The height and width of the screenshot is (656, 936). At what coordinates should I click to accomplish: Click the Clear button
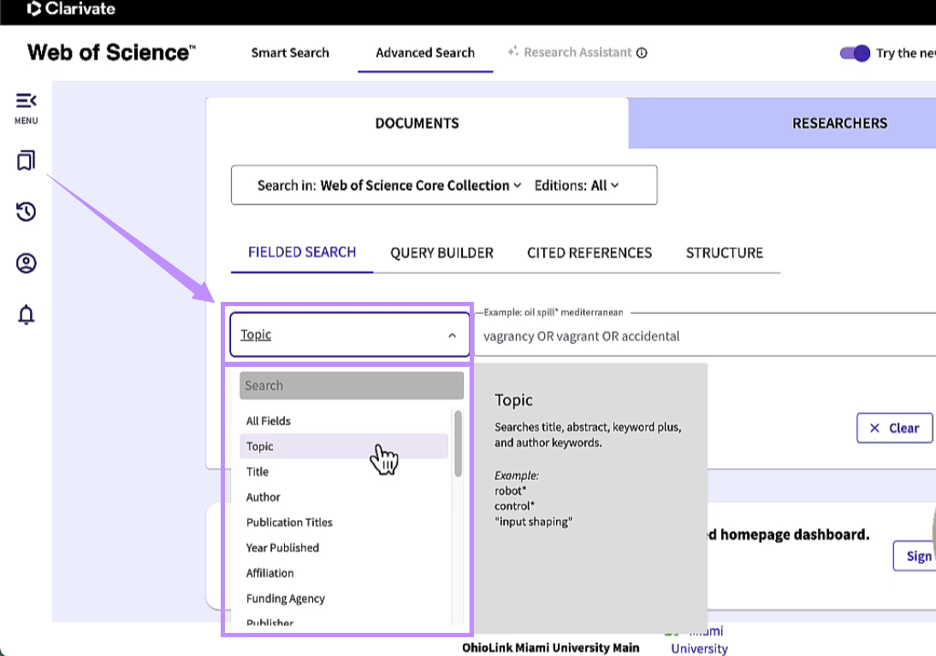[893, 428]
